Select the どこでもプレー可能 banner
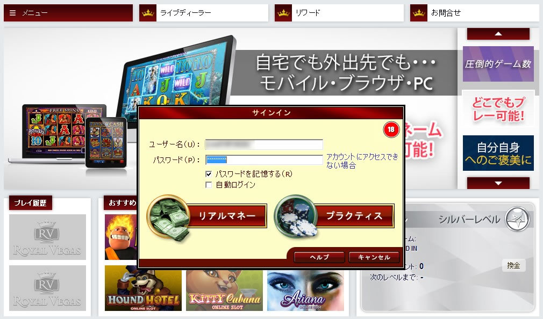Viewport: 543px width, 319px height. (x=498, y=108)
